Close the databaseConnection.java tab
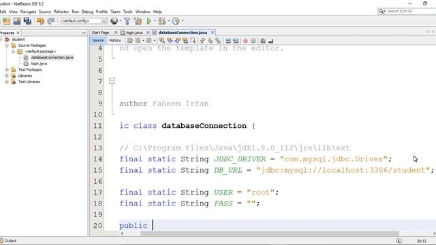This screenshot has width=436, height=245. (x=213, y=33)
